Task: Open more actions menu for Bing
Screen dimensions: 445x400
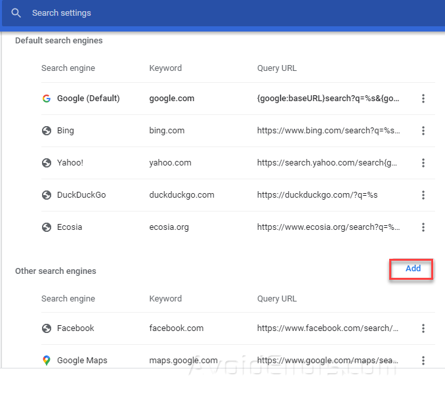Action: (x=423, y=131)
